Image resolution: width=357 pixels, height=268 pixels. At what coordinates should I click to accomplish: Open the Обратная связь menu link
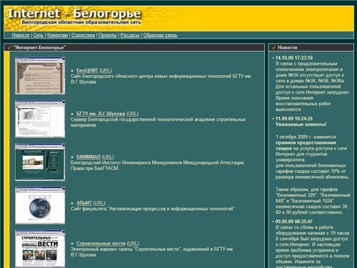pos(160,35)
